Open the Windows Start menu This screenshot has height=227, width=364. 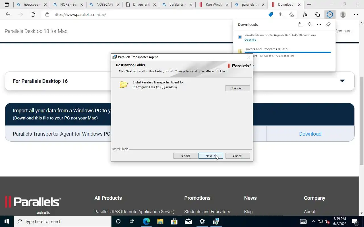(7, 221)
